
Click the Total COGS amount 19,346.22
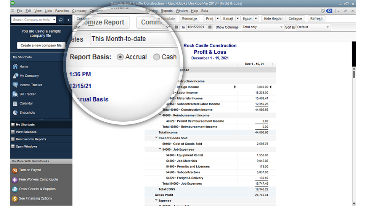[x=262, y=189]
